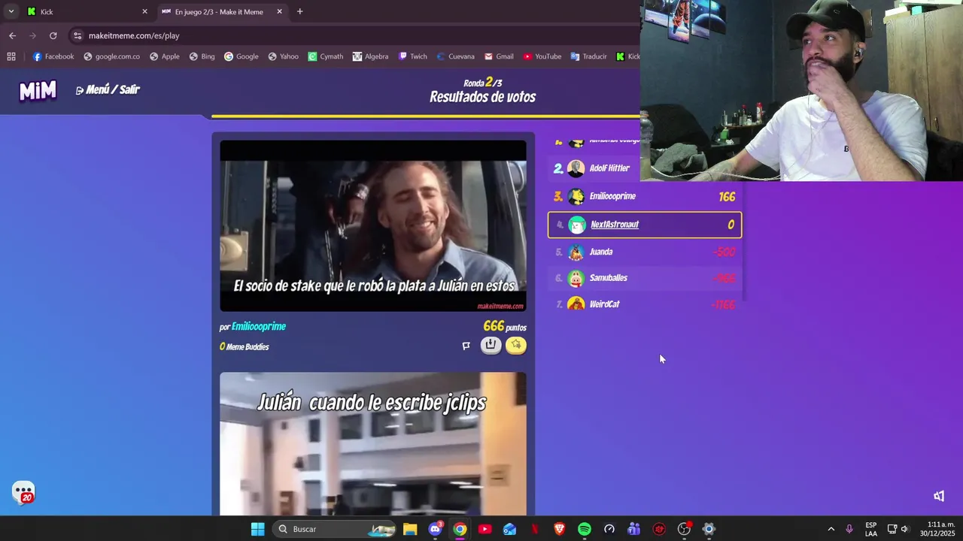Image resolution: width=963 pixels, height=541 pixels.
Task: Open the Gmail bookmark
Action: [499, 56]
